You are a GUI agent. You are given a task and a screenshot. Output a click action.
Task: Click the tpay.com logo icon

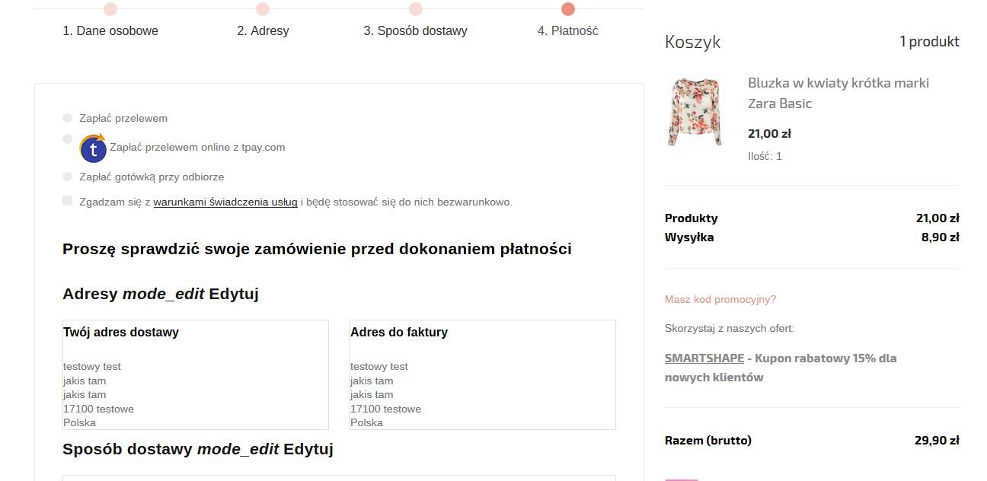click(93, 148)
